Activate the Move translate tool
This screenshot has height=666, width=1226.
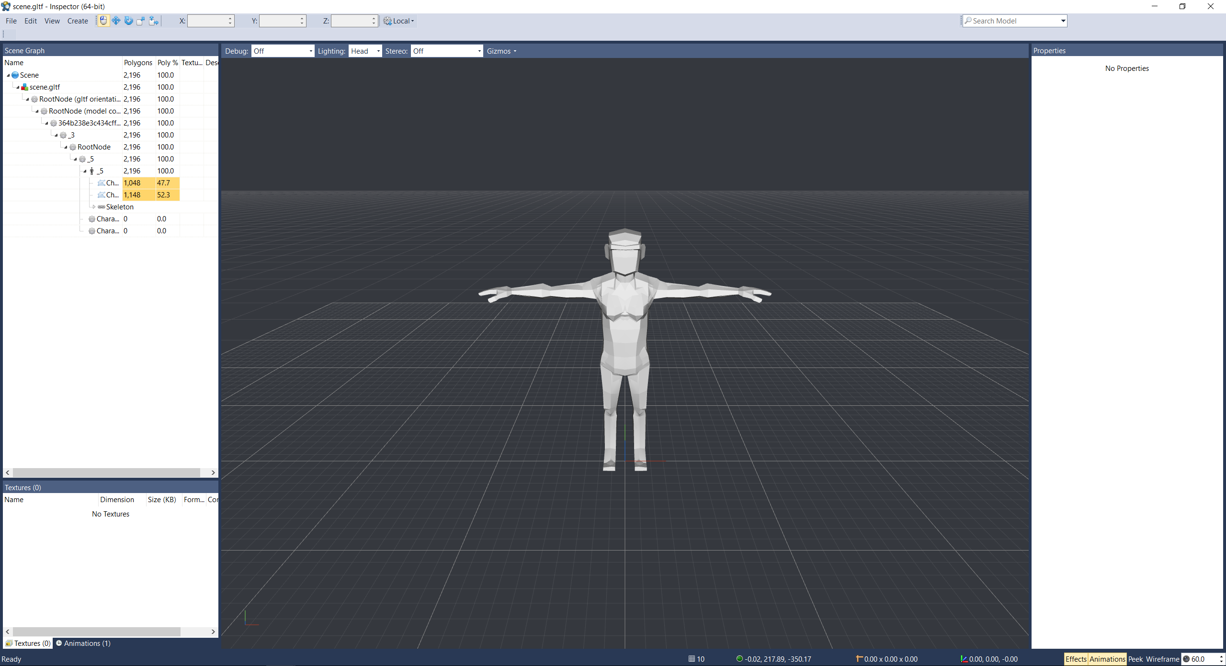click(x=116, y=21)
